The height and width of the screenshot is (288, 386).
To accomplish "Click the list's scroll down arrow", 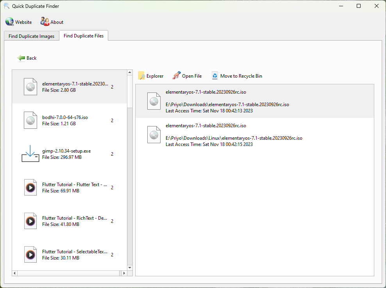I will (x=130, y=268).
